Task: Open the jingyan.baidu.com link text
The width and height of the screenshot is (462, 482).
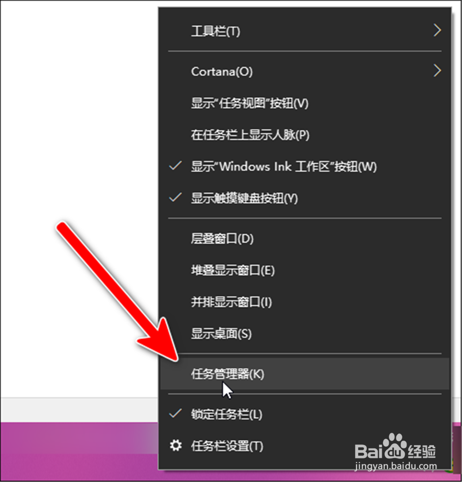Action: [396, 467]
